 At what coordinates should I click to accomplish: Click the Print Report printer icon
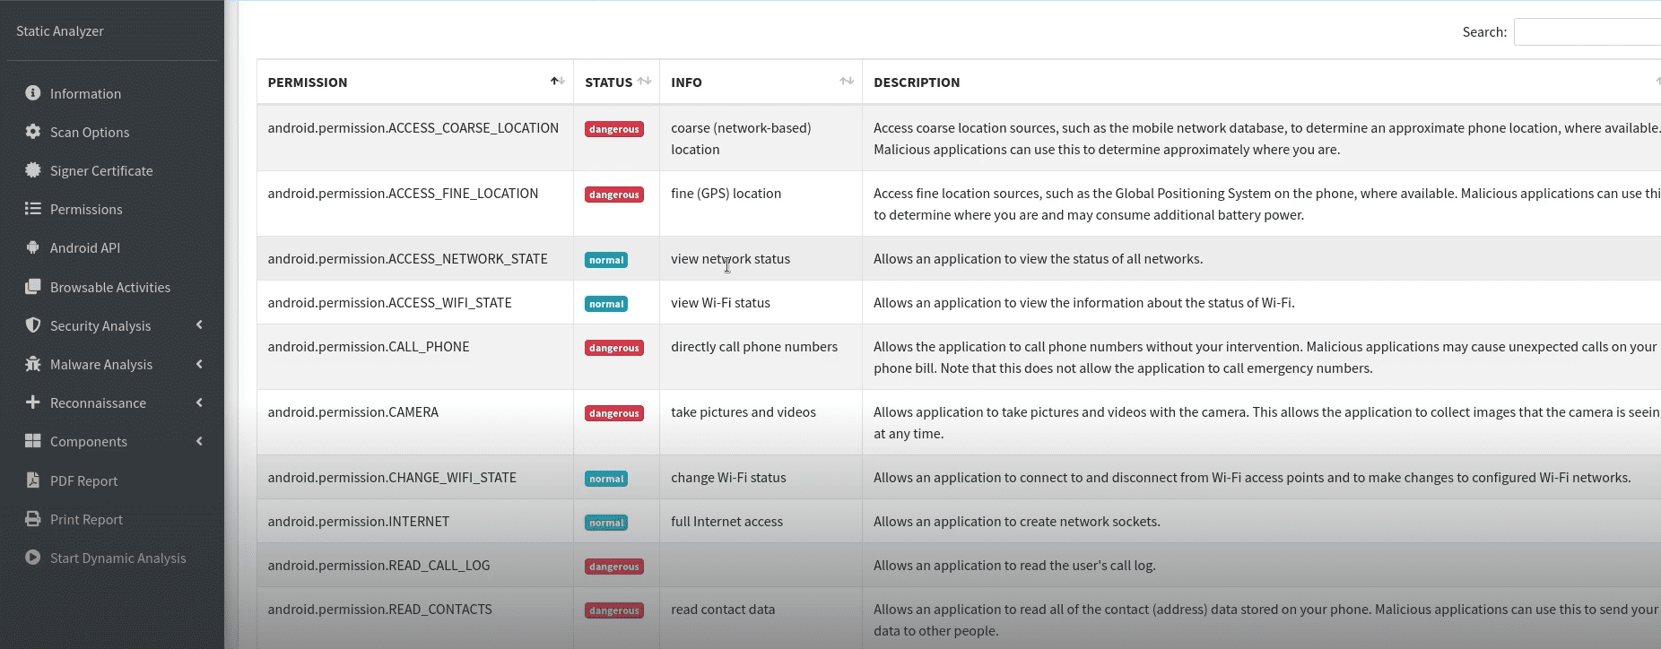click(x=33, y=519)
